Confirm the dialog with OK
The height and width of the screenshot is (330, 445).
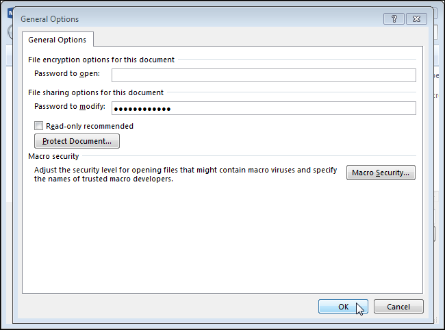tap(343, 307)
